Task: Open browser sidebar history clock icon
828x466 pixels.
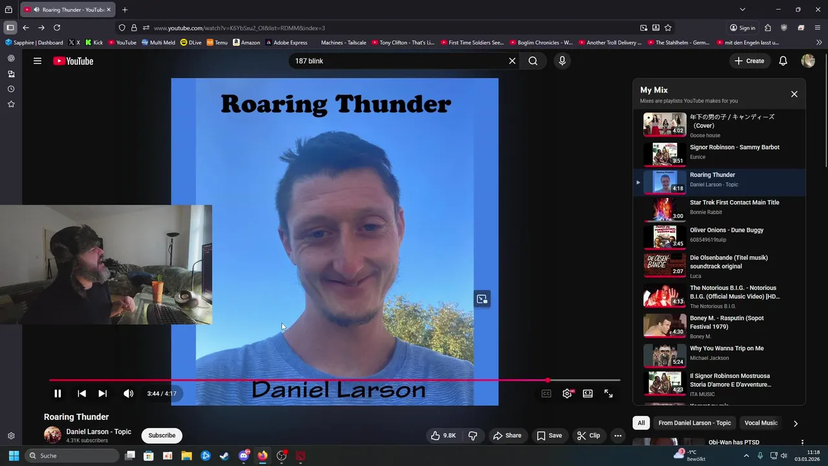Action: point(11,89)
